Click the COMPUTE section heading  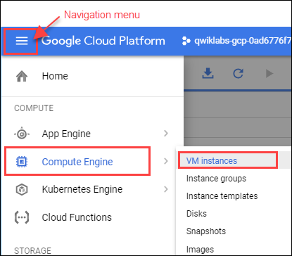click(34, 108)
